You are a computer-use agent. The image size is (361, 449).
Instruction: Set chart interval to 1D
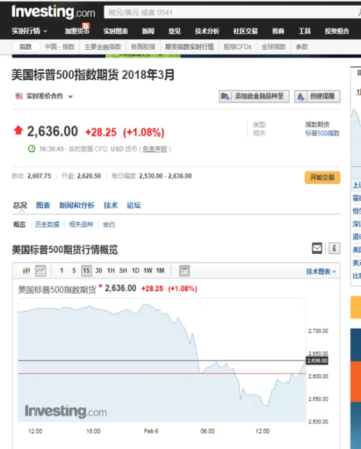coord(136,271)
